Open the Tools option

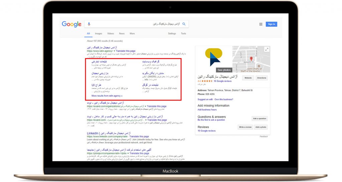click(183, 34)
